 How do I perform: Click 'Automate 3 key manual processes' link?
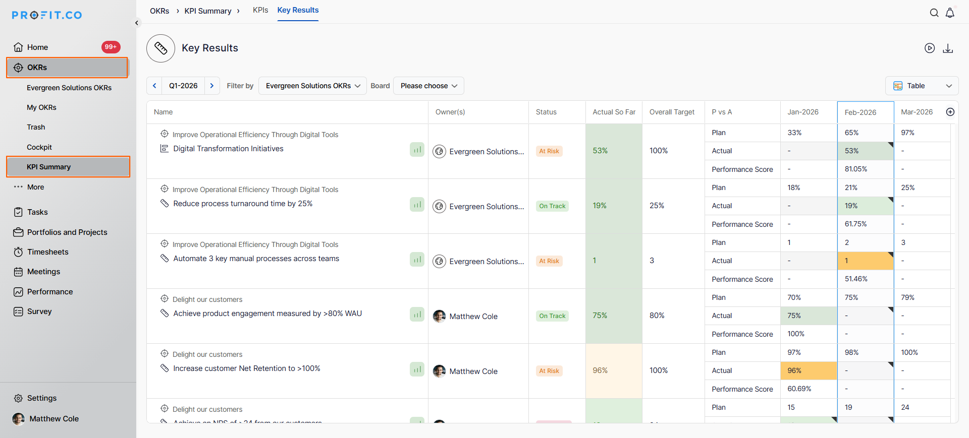tap(256, 259)
